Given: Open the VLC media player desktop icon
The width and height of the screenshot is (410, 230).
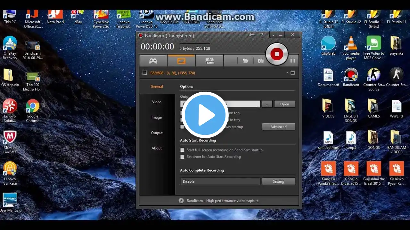Looking at the screenshot, I should pyautogui.click(x=351, y=48).
